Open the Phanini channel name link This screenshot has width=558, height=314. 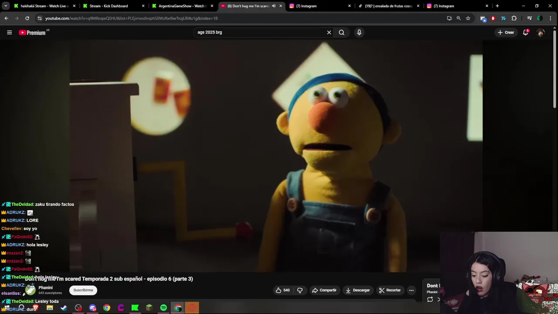[45, 288]
